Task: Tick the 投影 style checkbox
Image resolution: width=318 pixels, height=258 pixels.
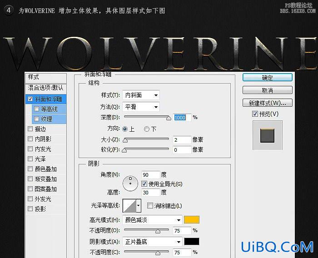Action: 30,208
